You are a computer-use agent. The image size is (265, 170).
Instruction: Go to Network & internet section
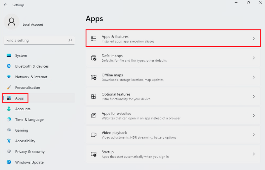[31, 77]
